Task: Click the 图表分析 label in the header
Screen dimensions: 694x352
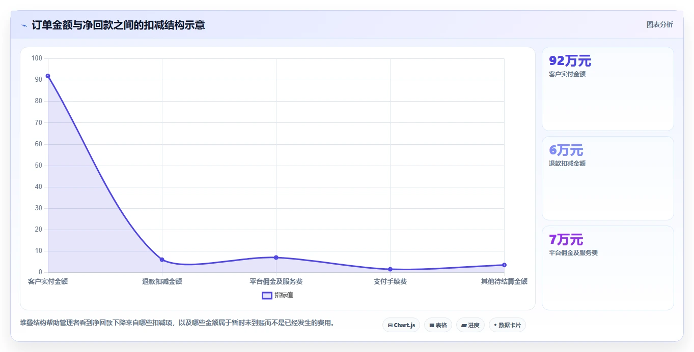Action: 659,24
